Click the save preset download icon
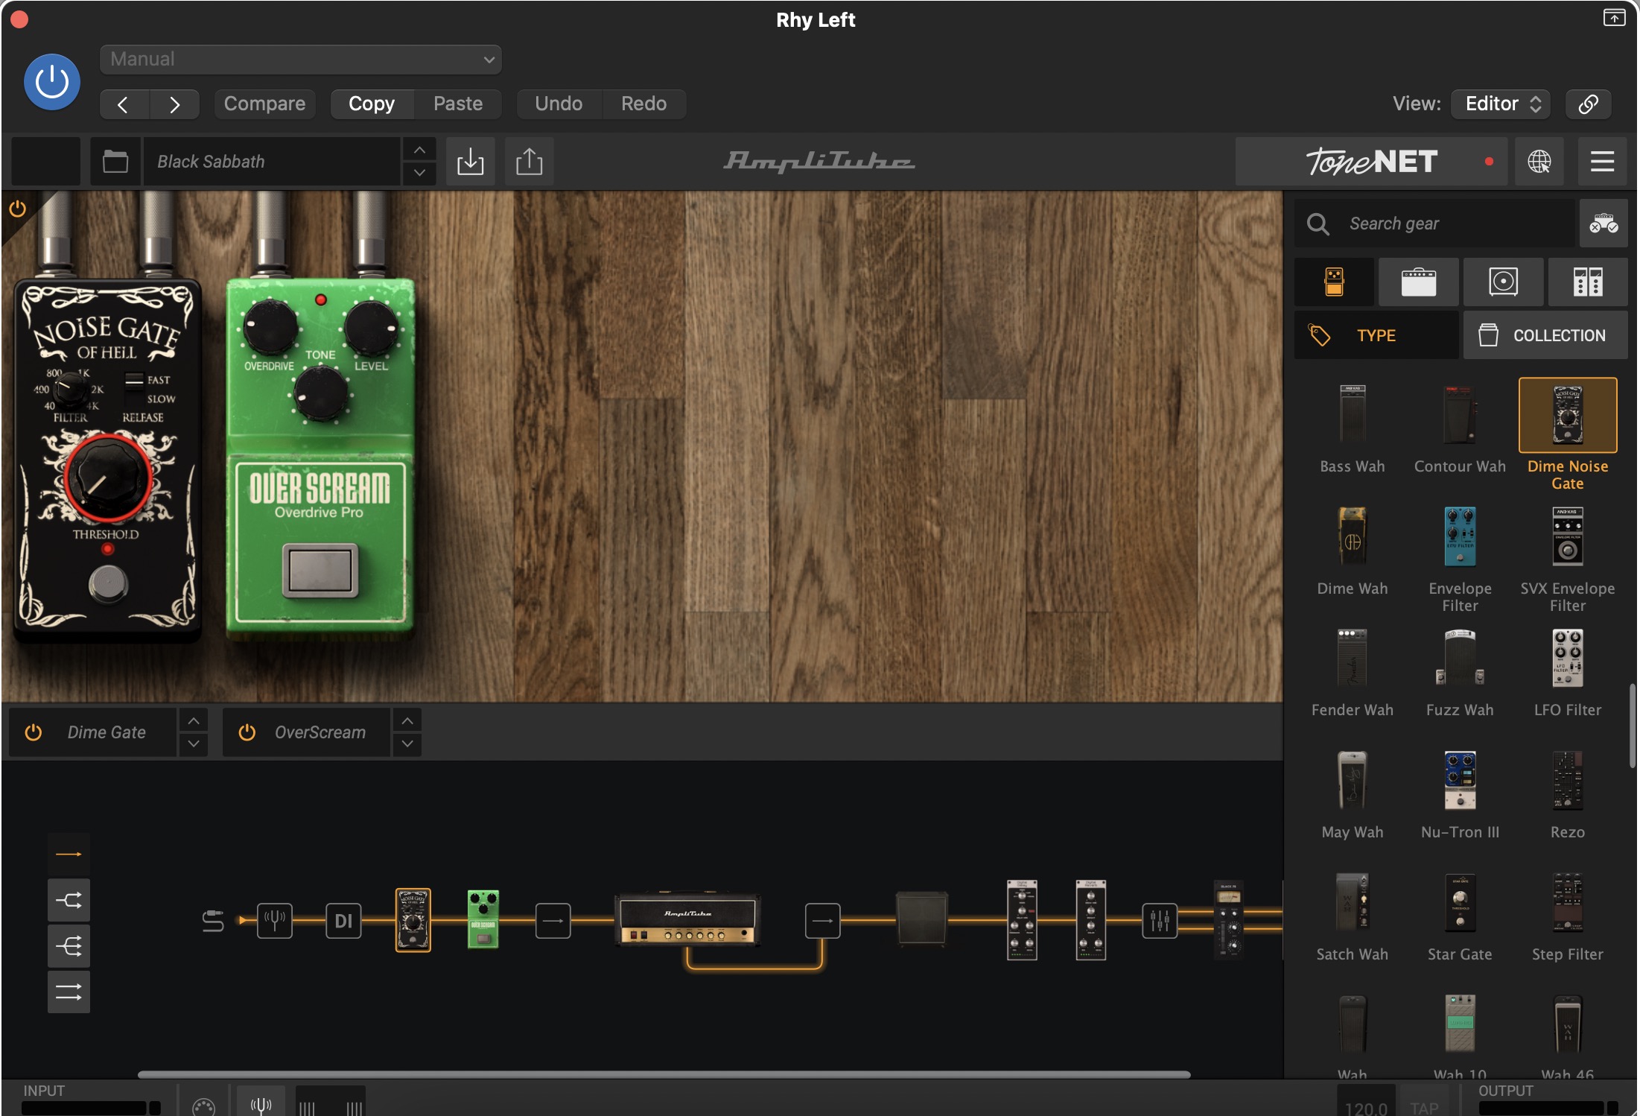This screenshot has height=1116, width=1640. click(x=470, y=162)
